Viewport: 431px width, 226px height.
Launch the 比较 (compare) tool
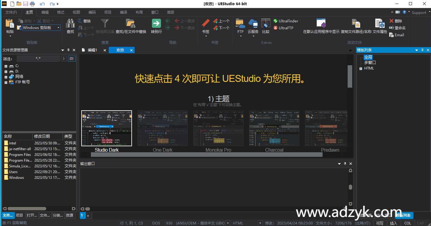coord(265,26)
